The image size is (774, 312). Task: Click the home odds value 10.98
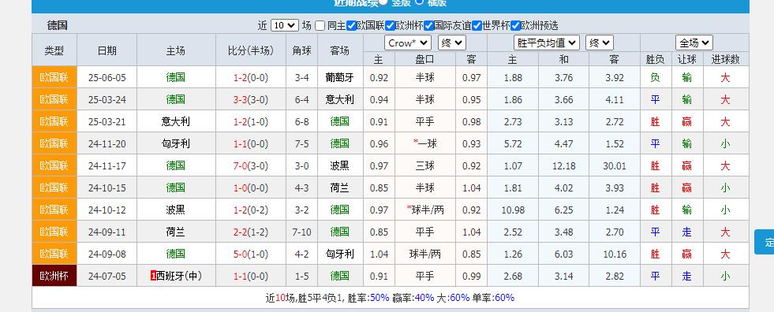[512, 210]
